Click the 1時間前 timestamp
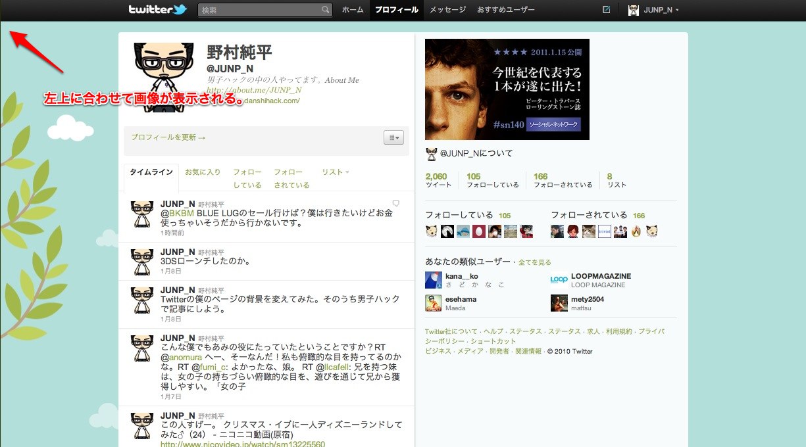Screen dimensions: 806x447 (x=172, y=233)
